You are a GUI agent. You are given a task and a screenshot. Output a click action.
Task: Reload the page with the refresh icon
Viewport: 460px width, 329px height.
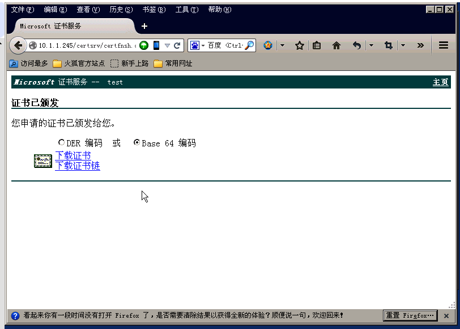[177, 45]
